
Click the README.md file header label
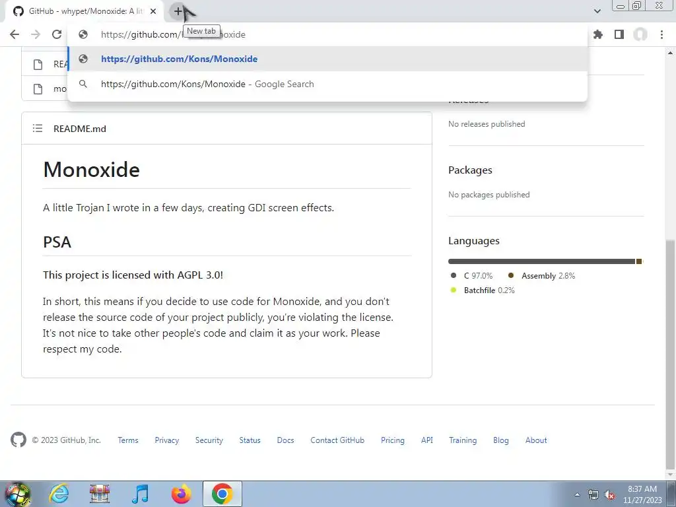click(x=80, y=129)
